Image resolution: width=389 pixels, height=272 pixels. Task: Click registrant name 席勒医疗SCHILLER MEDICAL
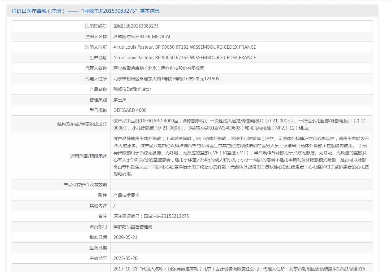pos(142,37)
